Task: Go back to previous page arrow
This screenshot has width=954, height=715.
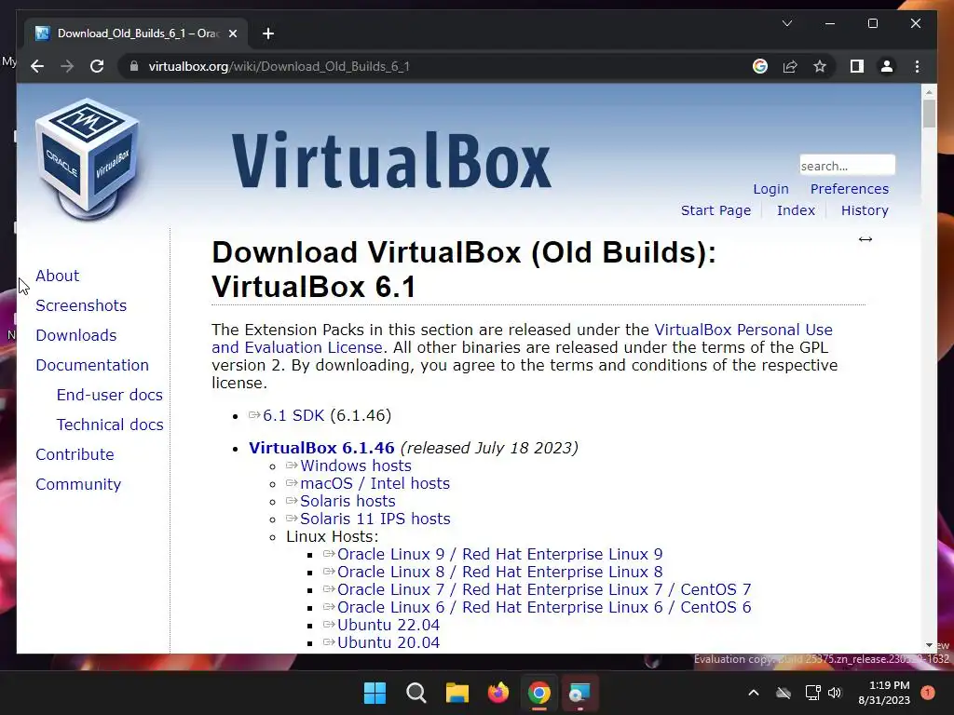Action: [x=37, y=66]
